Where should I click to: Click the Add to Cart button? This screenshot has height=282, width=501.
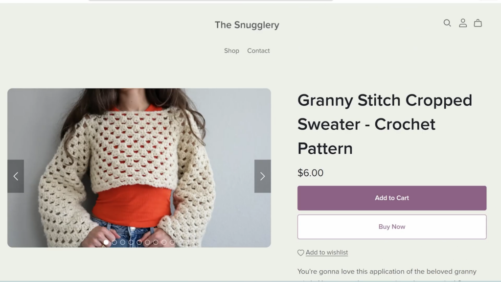point(392,198)
